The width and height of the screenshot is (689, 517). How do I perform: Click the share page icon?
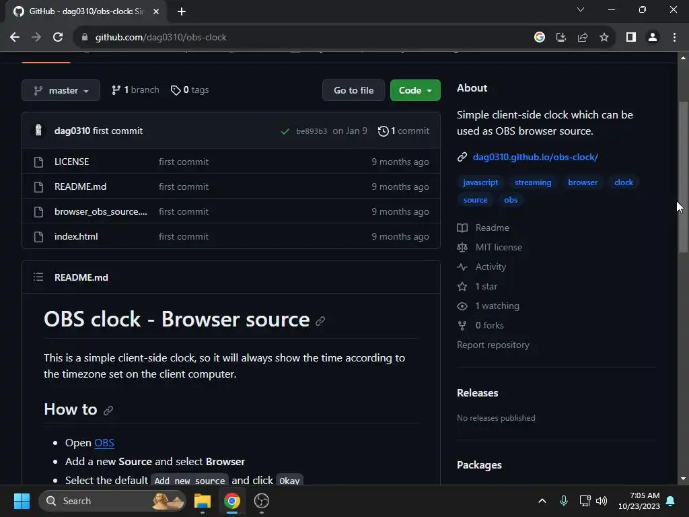pos(583,38)
